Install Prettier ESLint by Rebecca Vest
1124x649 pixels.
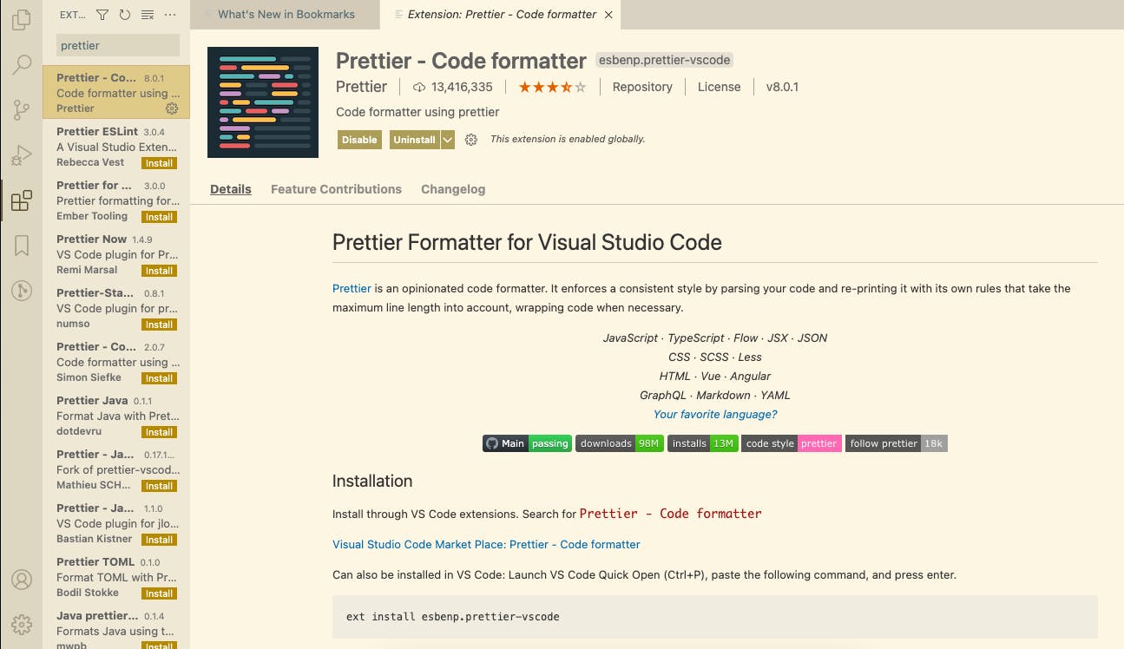(x=159, y=163)
